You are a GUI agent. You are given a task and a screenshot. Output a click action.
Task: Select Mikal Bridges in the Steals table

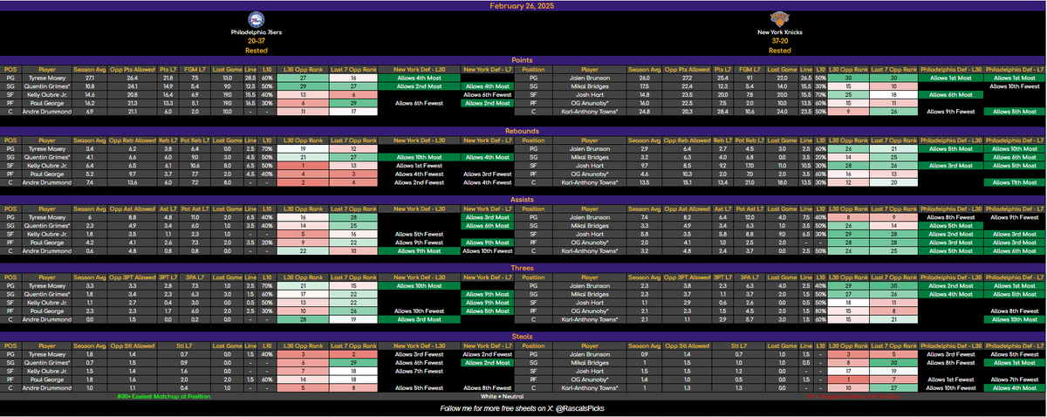591,362
